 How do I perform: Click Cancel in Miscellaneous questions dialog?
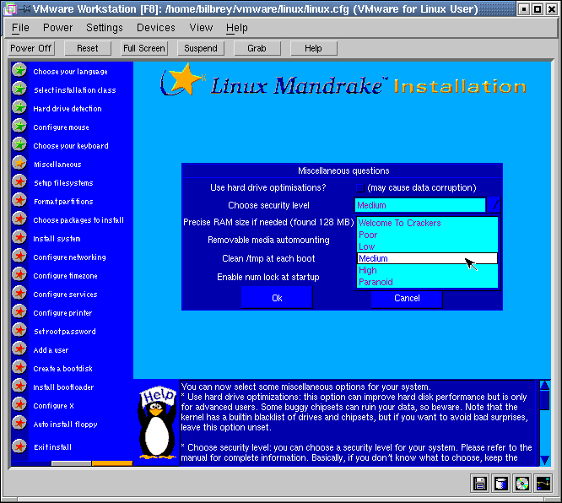[x=407, y=298]
